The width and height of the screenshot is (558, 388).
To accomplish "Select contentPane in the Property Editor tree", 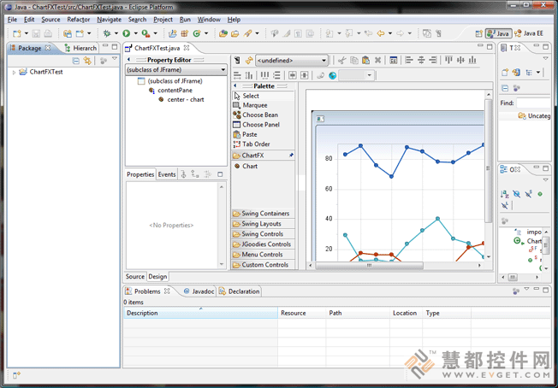I will pos(171,91).
